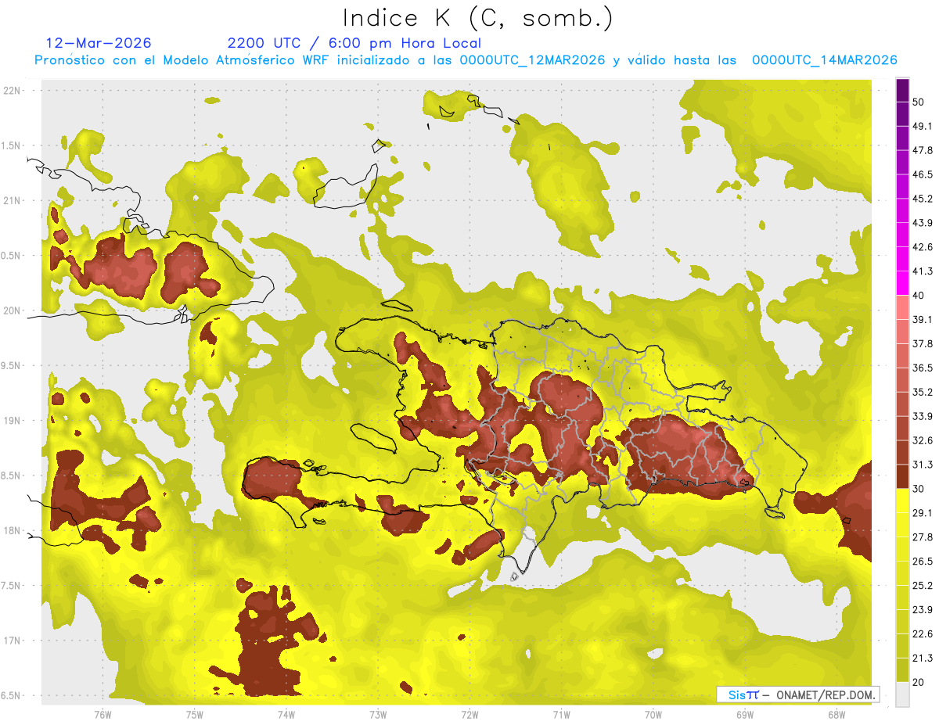Screen dimensions: 939x725
Task: Click the '26.5' colorbar label
Action: 923,561
